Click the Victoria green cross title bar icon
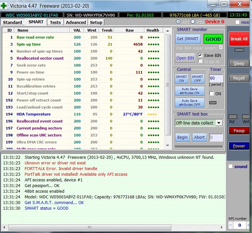The image size is (252, 233). [4, 5]
